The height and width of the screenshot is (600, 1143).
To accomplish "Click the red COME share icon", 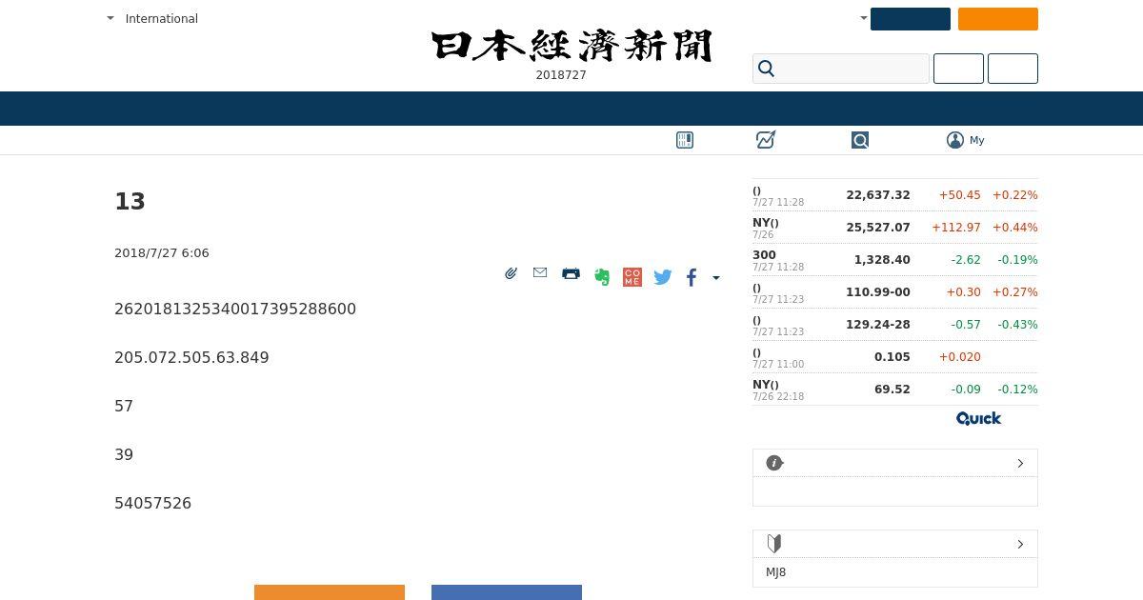I will [632, 277].
